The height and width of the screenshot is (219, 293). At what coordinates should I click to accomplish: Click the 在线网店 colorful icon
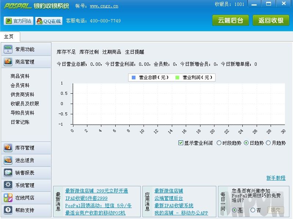pyautogui.click(x=8, y=198)
